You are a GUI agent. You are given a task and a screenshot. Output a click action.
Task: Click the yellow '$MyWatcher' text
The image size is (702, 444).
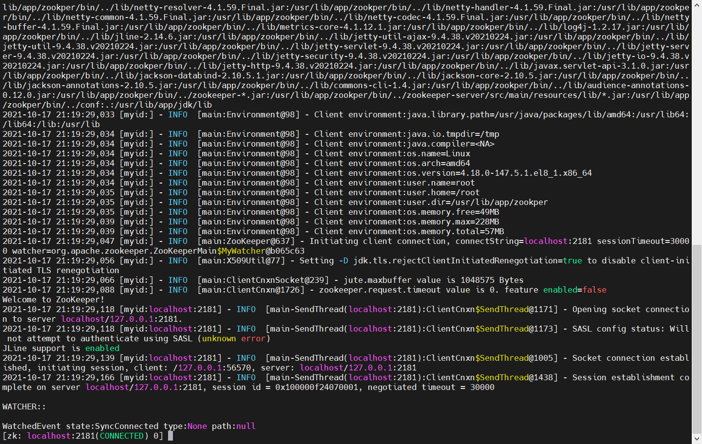pos(241,251)
